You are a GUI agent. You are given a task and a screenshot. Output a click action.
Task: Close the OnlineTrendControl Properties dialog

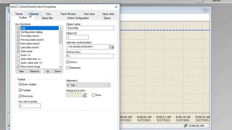point(116,7)
